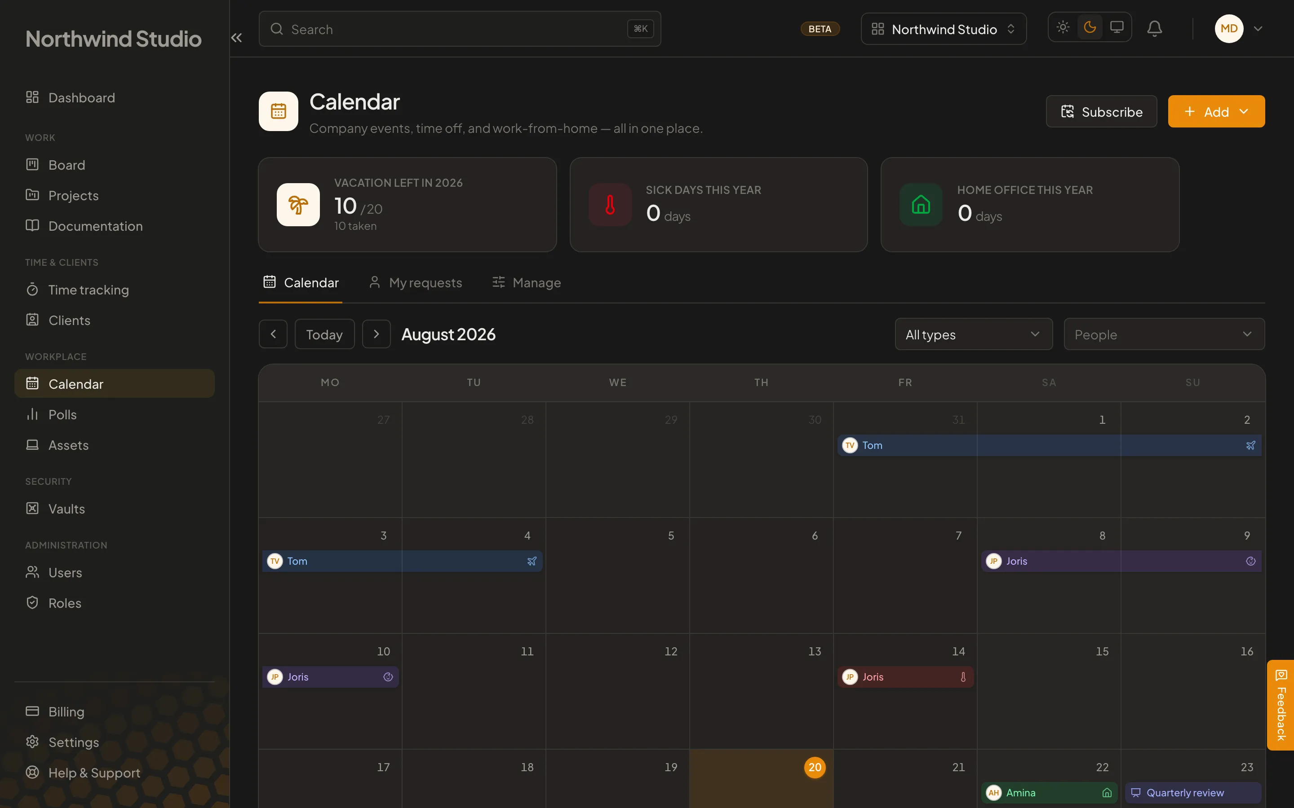The height and width of the screenshot is (808, 1294).
Task: Click the Billing card icon
Action: [x=33, y=711]
